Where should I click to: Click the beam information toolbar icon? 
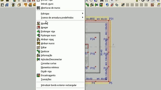pos(92,5)
